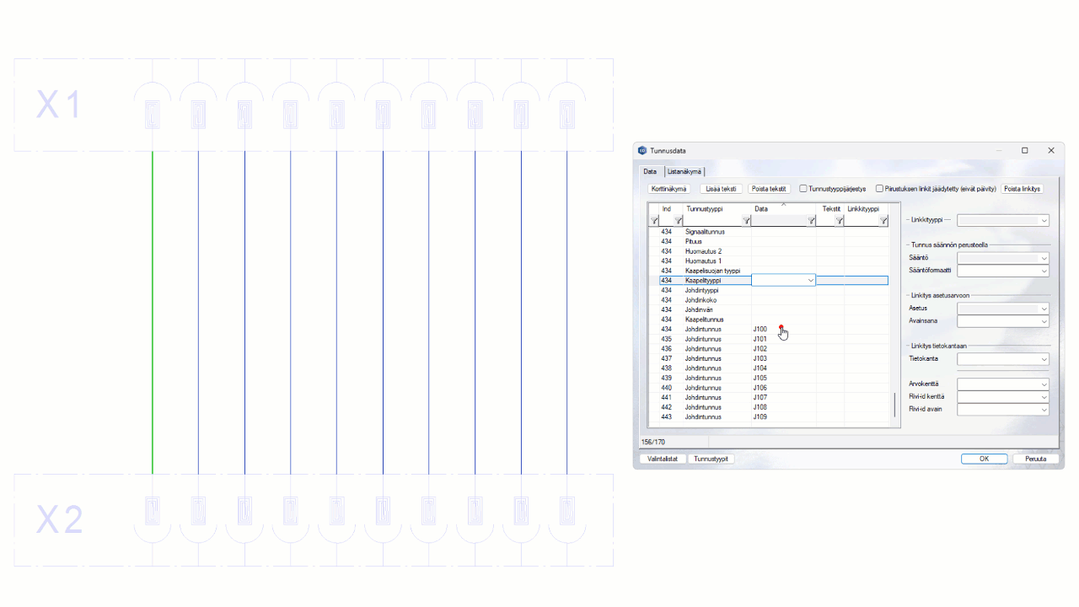Click the J109 data cell
1079x607 pixels.
tap(783, 416)
